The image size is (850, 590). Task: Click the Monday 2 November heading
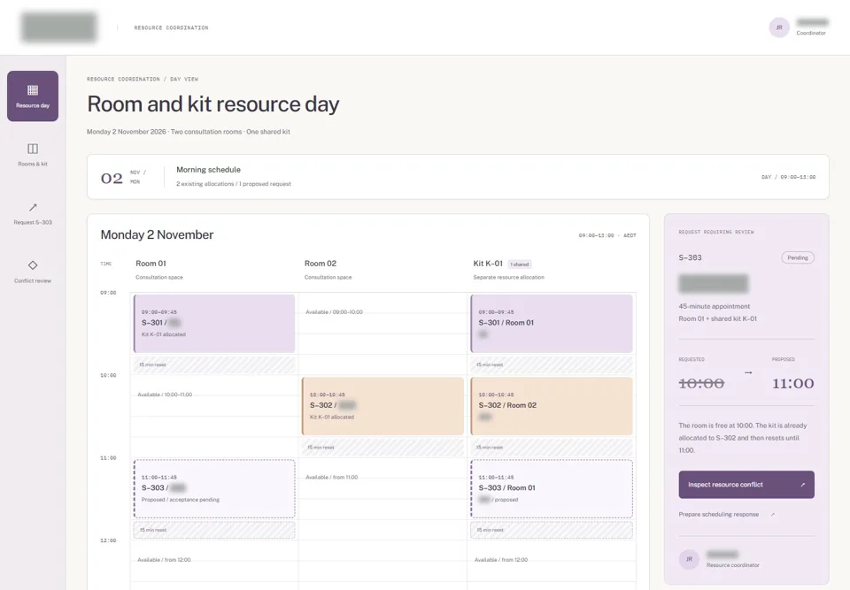(x=157, y=234)
